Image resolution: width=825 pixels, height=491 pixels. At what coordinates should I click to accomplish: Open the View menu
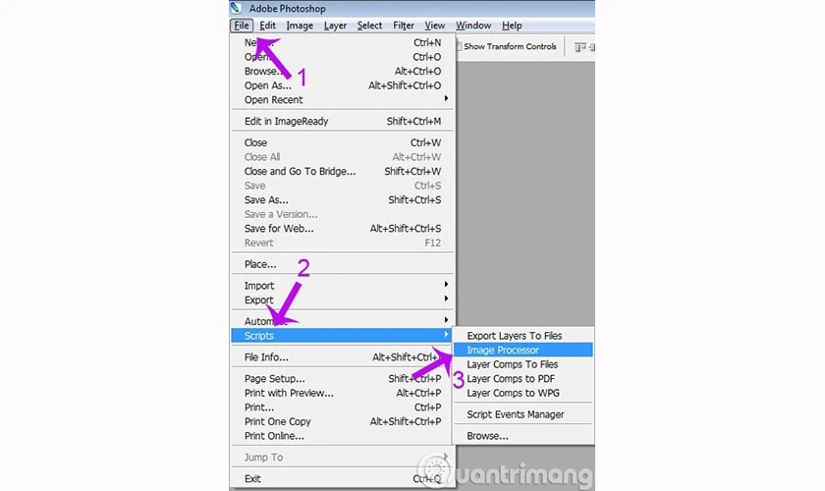[x=434, y=26]
